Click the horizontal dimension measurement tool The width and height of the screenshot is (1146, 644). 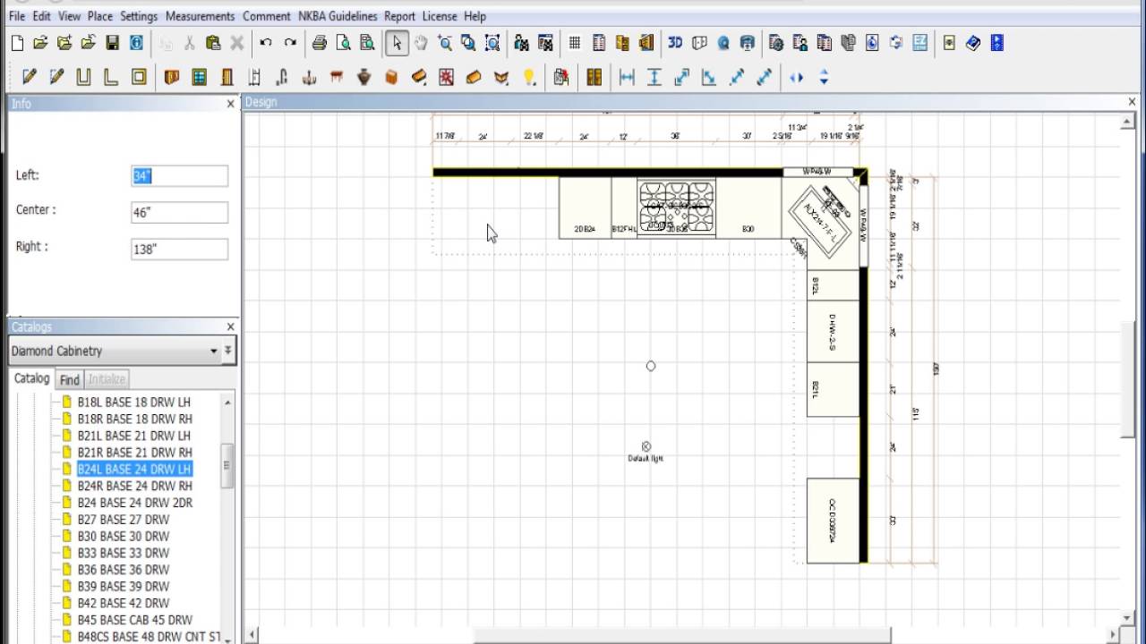tap(627, 78)
